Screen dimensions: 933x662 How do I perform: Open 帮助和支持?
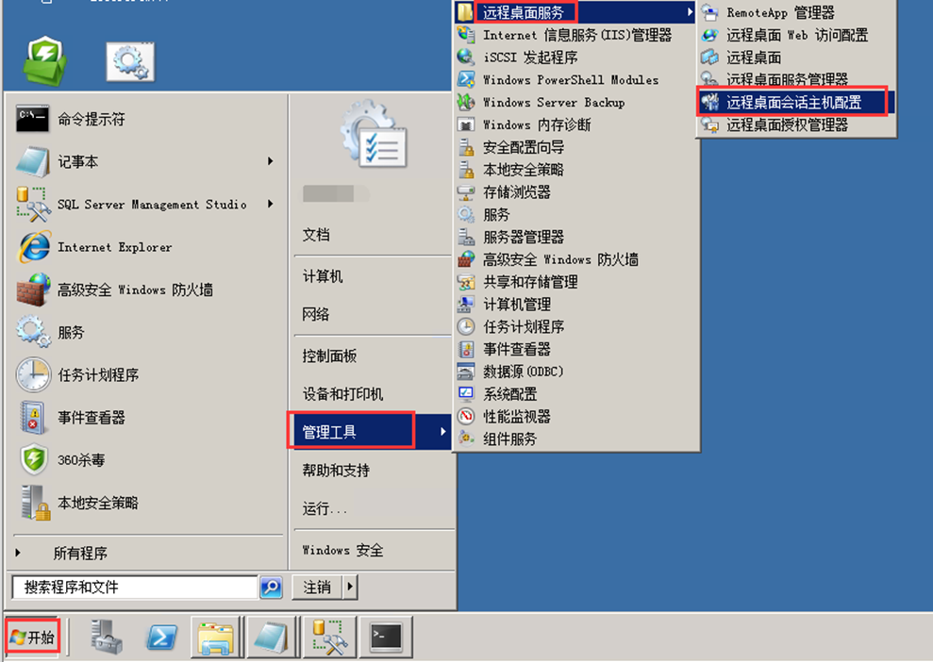(x=336, y=470)
